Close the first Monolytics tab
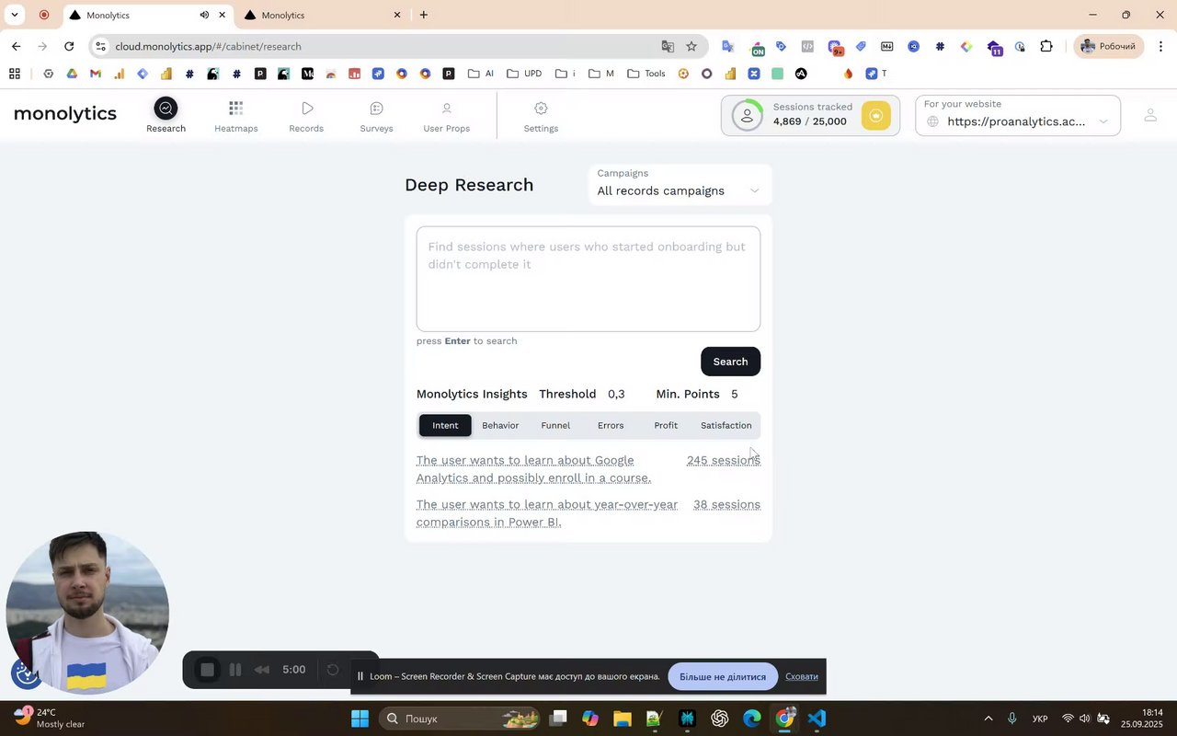Screen dimensions: 1177x736 (x=222, y=16)
